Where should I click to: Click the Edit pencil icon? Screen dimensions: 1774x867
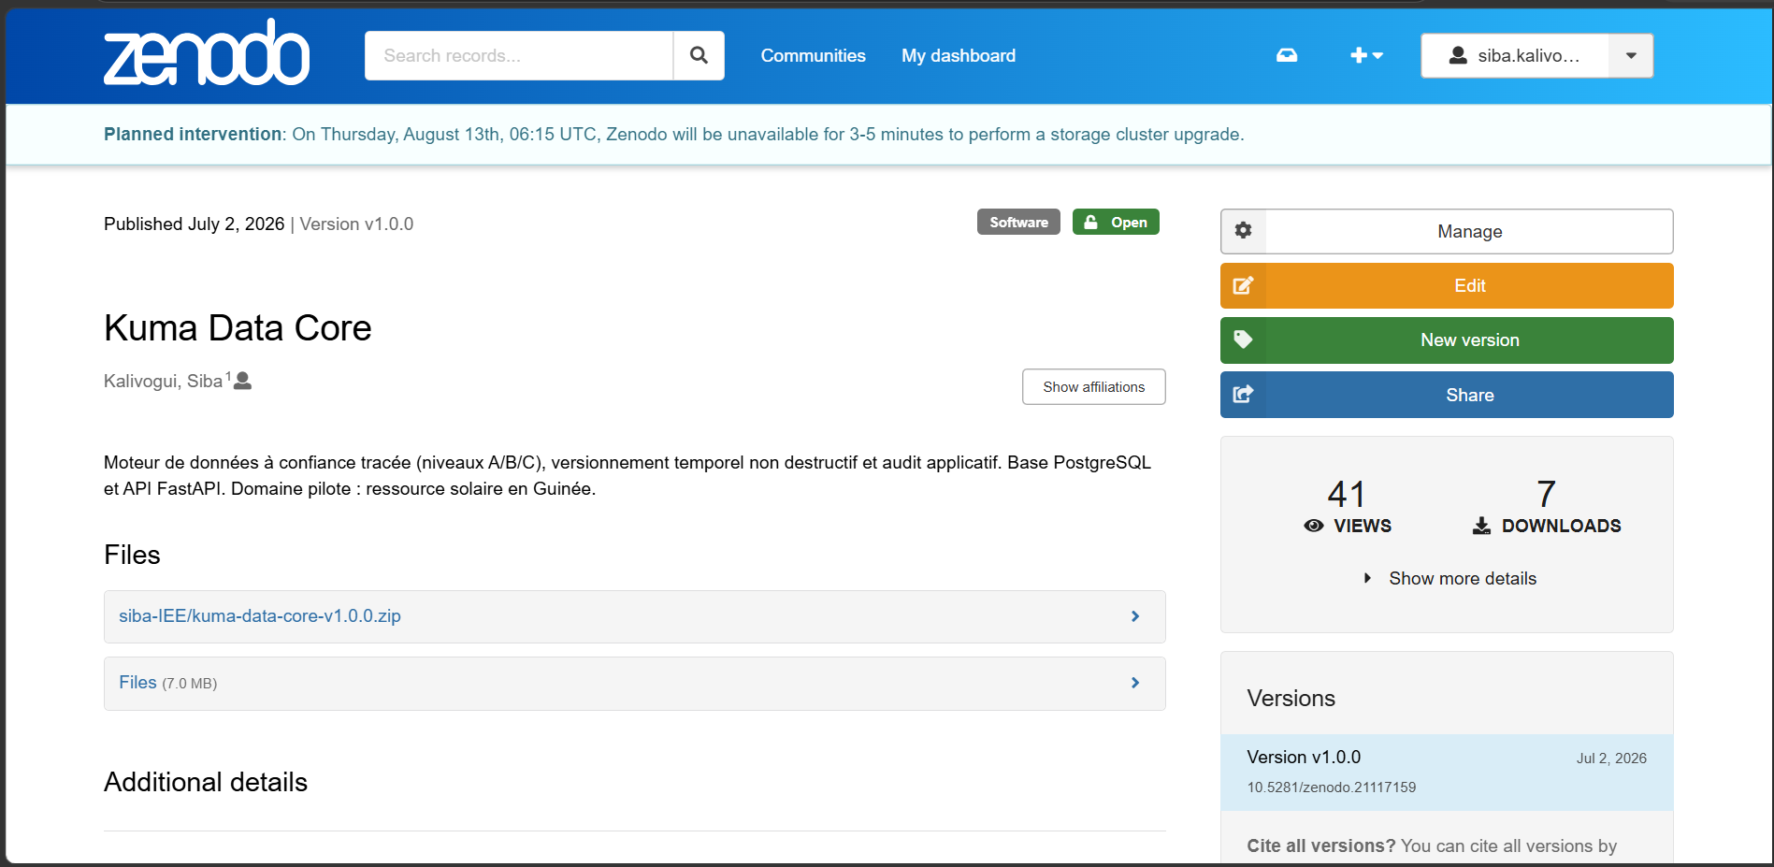(1243, 285)
